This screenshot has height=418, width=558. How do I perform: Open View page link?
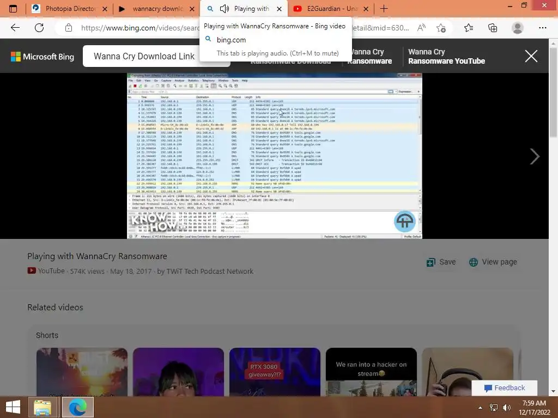point(493,262)
